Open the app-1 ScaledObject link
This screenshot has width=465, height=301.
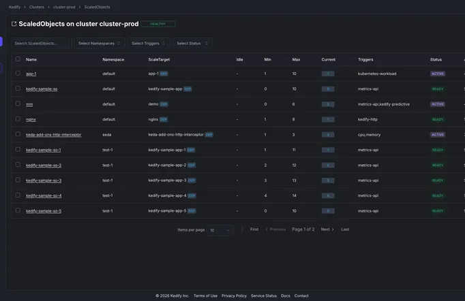[31, 74]
